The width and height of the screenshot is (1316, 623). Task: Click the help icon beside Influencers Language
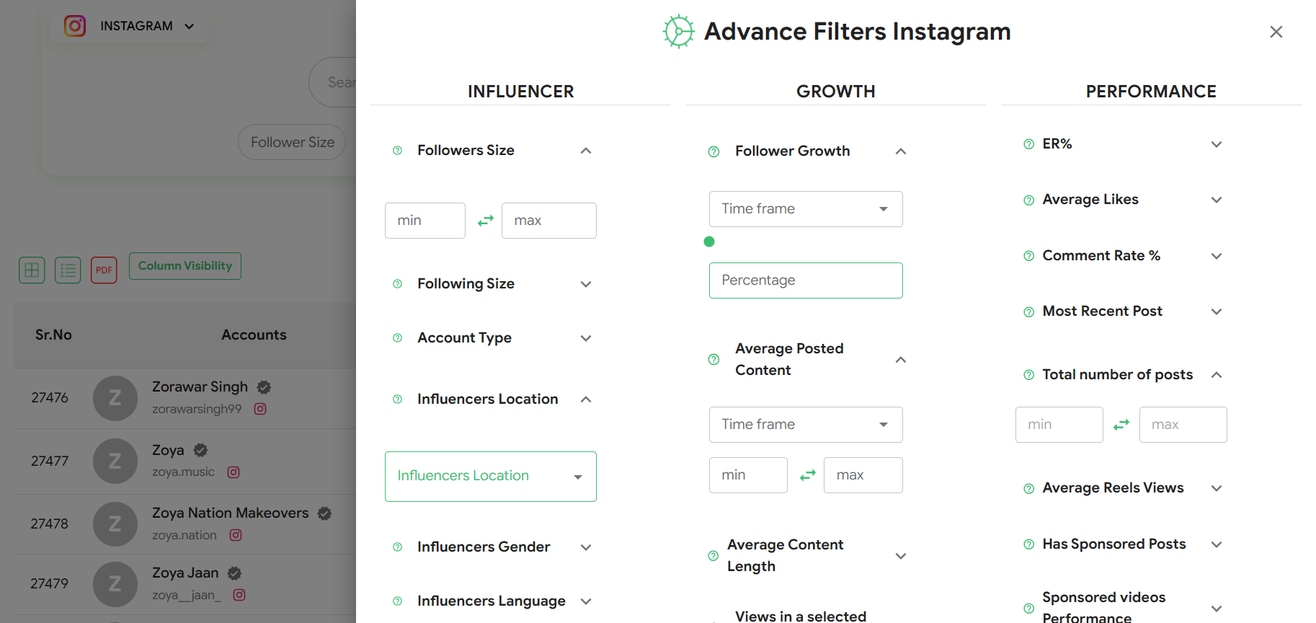(x=397, y=601)
